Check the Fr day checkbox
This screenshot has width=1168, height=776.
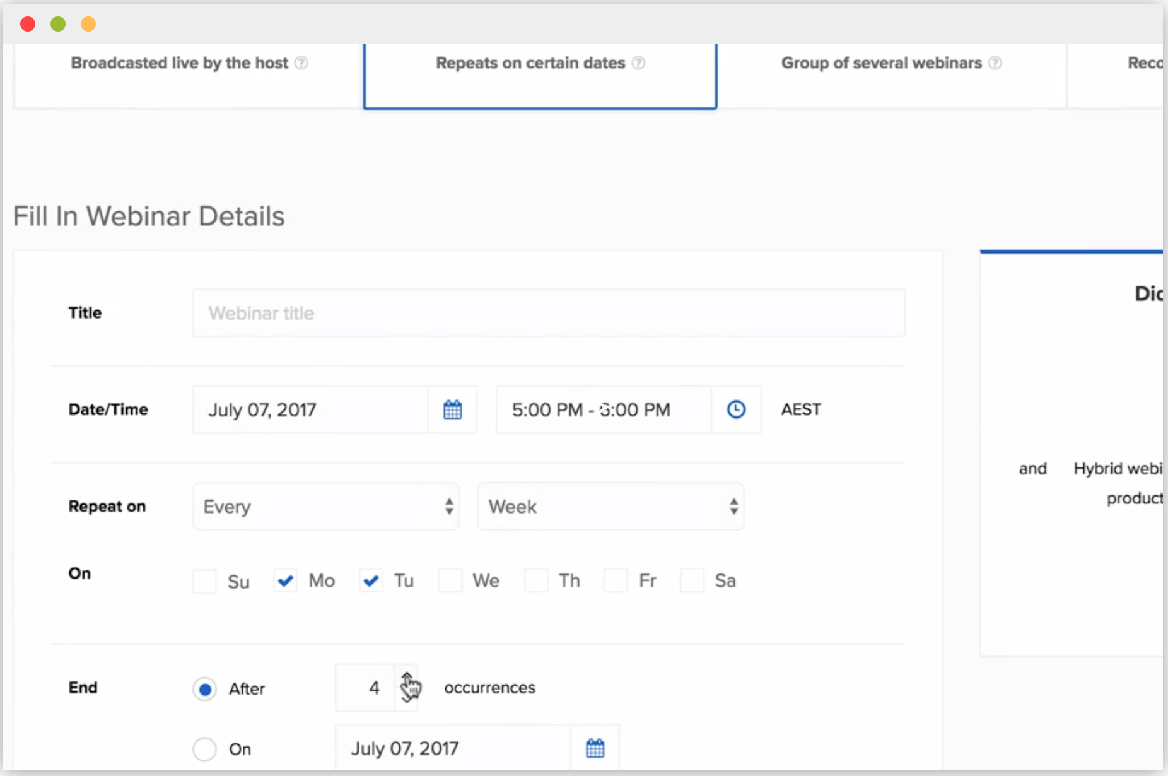616,580
